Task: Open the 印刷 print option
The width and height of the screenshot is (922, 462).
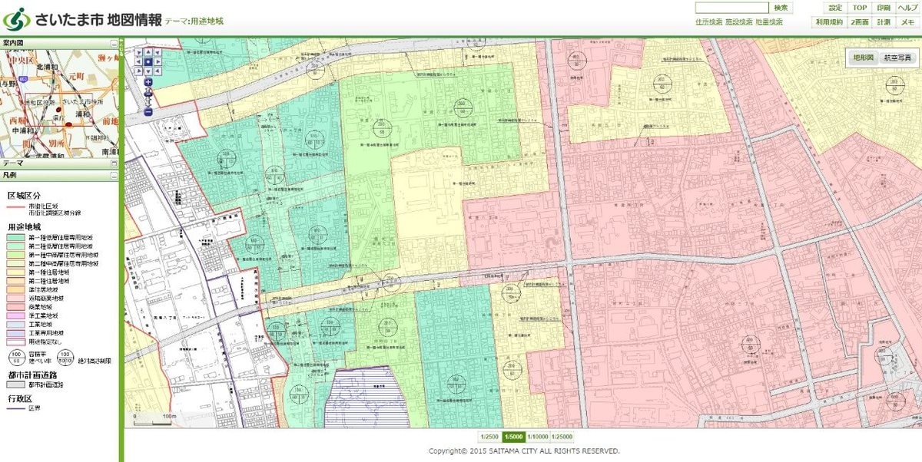Action: (884, 8)
